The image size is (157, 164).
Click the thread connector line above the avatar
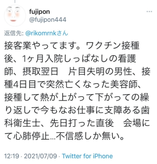[15, 1]
